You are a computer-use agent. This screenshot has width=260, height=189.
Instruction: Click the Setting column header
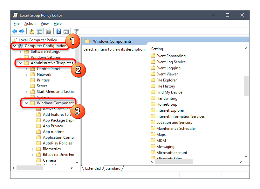(x=157, y=49)
